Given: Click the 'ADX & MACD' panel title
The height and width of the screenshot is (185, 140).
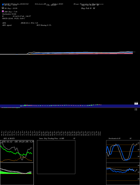Looking at the screenshot, I should click(9, 138).
